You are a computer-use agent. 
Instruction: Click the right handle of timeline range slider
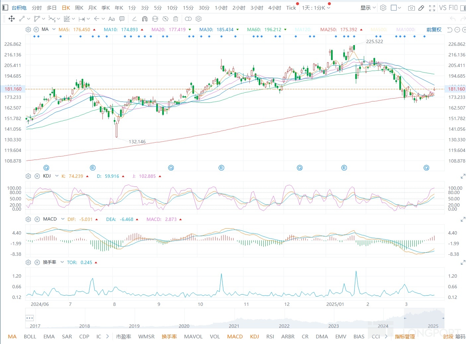click(x=443, y=318)
